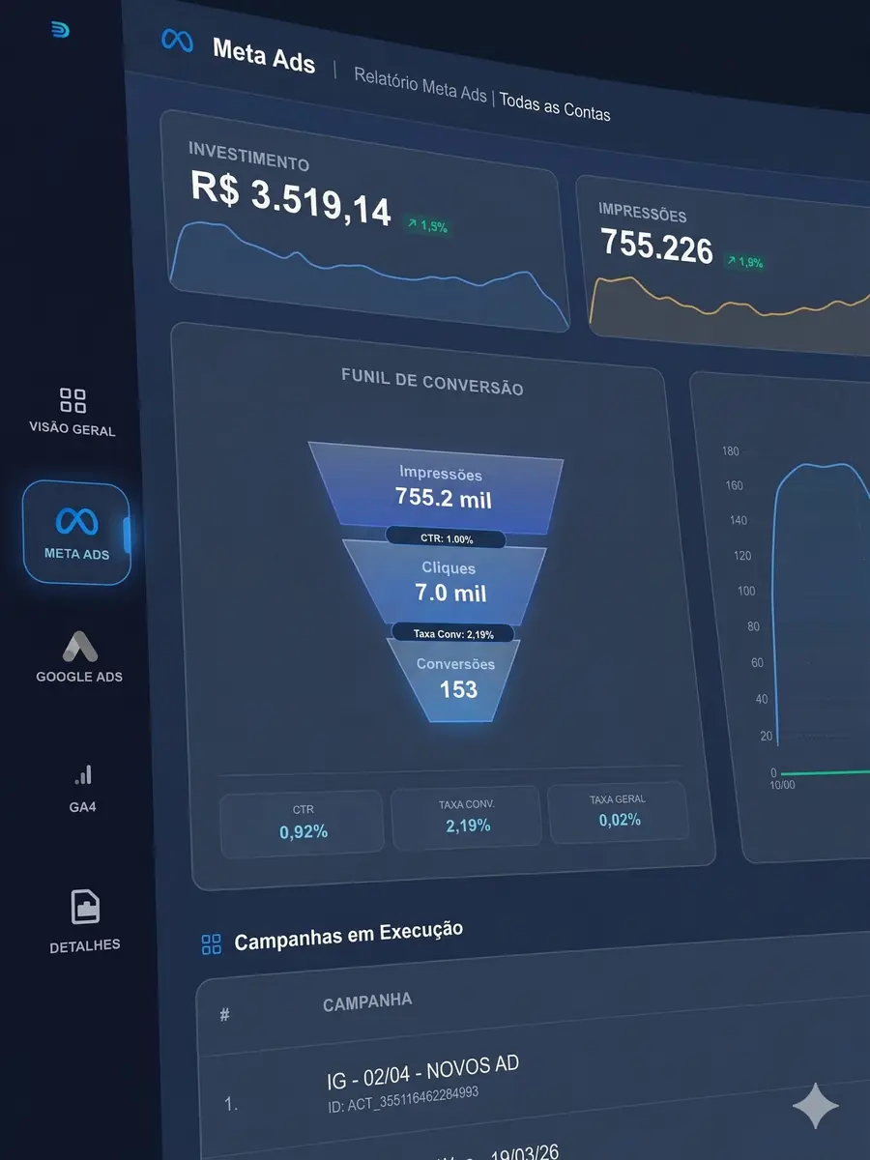The height and width of the screenshot is (1160, 870).
Task: Click the 755.226 impressions value
Action: [656, 246]
